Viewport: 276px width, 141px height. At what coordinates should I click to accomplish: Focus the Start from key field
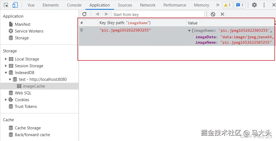pos(158,14)
